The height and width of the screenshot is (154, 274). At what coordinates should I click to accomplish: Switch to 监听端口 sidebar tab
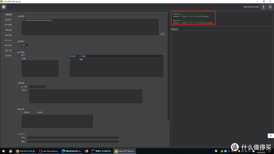pos(8,20)
